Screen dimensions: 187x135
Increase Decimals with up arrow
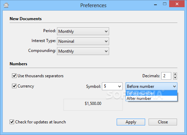(x=175, y=74)
